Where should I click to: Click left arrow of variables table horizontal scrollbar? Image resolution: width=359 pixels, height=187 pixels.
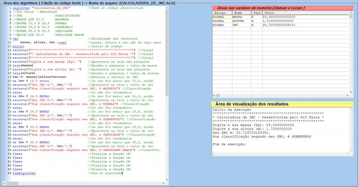pos(214,96)
